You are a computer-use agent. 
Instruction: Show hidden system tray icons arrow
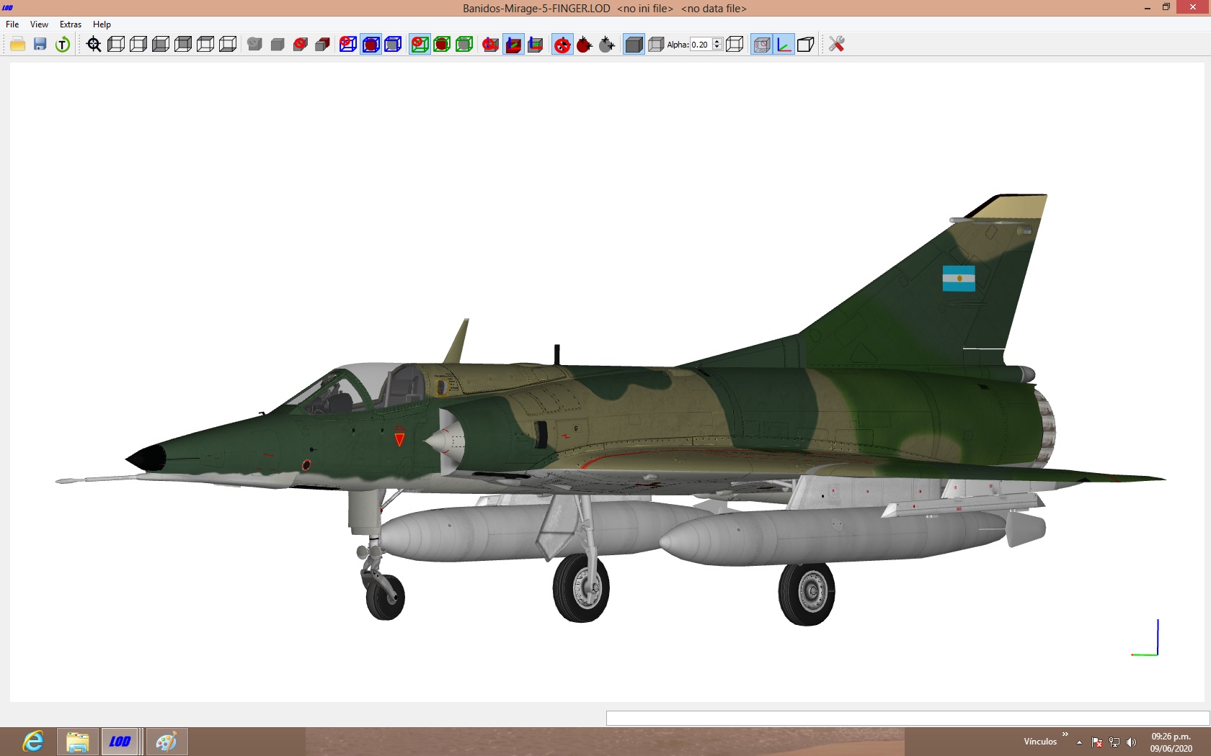(x=1079, y=742)
